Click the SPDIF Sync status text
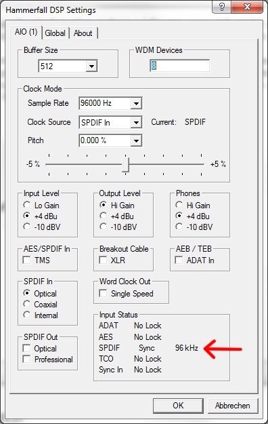 [x=147, y=348]
